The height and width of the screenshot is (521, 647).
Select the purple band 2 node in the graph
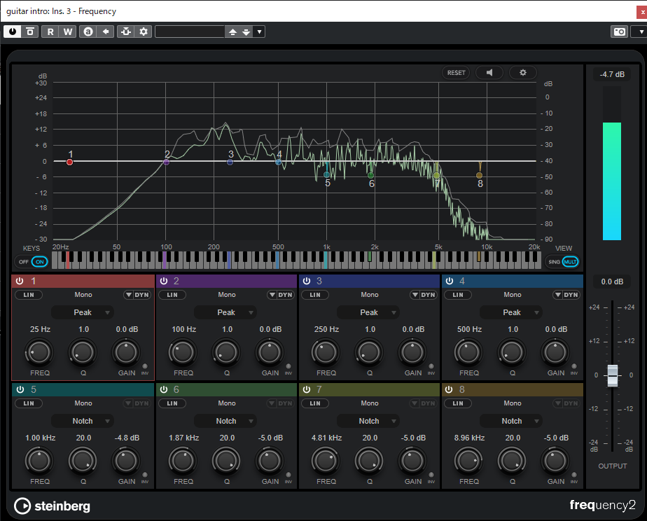pyautogui.click(x=166, y=162)
